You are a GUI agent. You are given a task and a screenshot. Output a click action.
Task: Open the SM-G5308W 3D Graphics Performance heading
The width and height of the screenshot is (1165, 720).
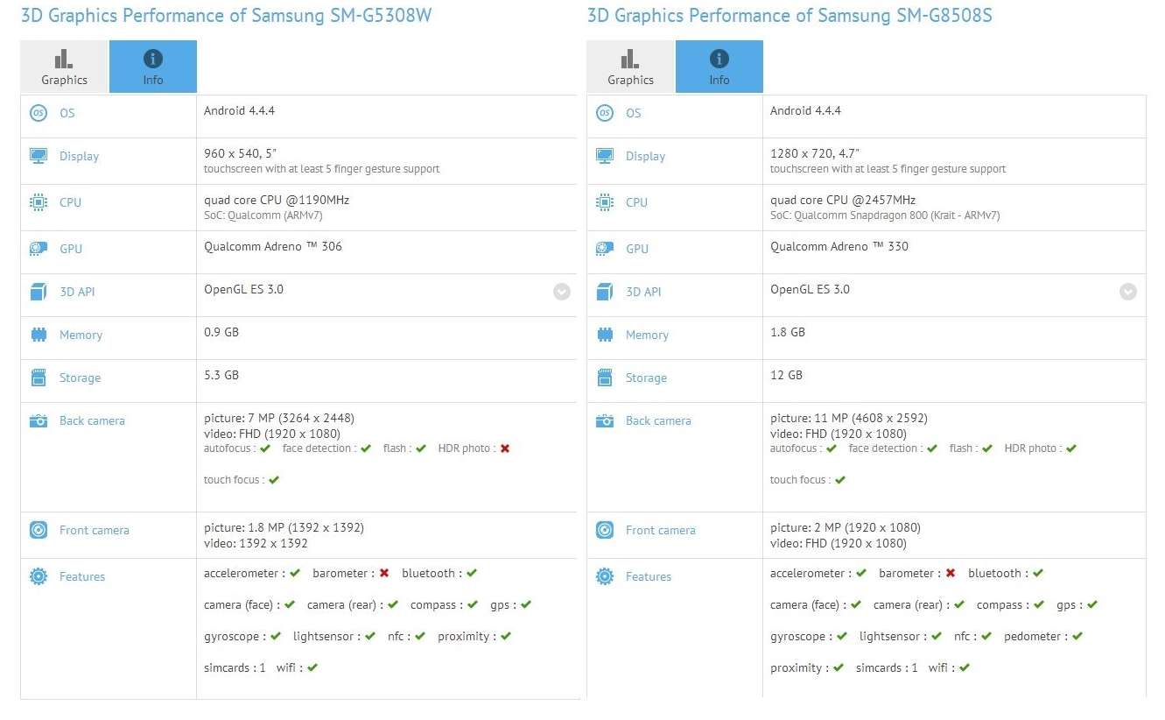(226, 16)
